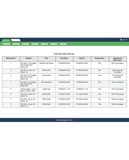The image size is (129, 160).
Task: Click the red window dot
Action: click(126, 40)
